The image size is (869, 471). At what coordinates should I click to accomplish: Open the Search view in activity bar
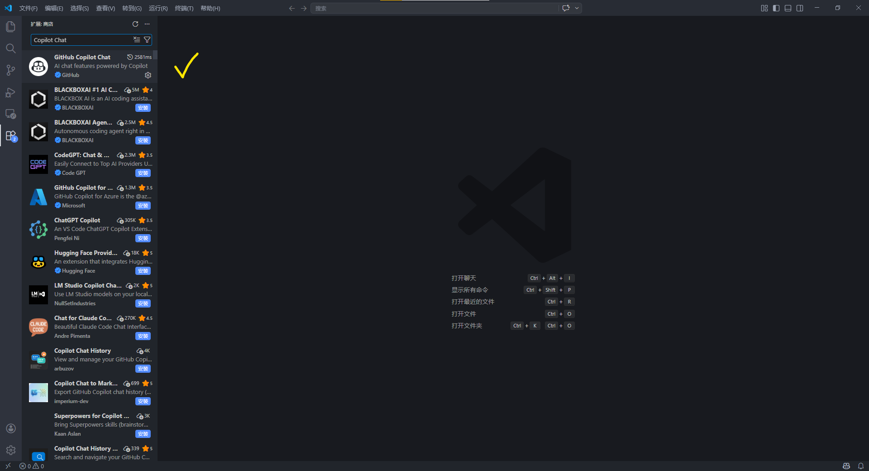10,48
